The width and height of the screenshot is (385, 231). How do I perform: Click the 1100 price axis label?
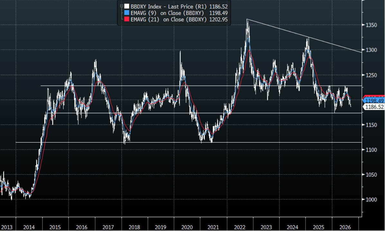click(x=371, y=150)
